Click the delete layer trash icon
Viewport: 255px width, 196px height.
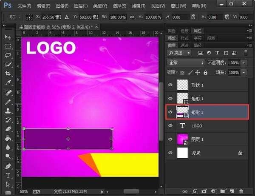[x=241, y=192]
